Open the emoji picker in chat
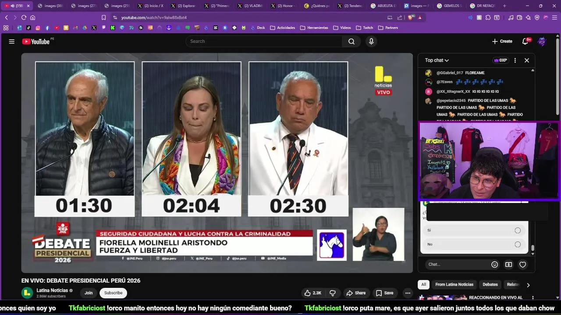561x315 pixels. pos(494,264)
